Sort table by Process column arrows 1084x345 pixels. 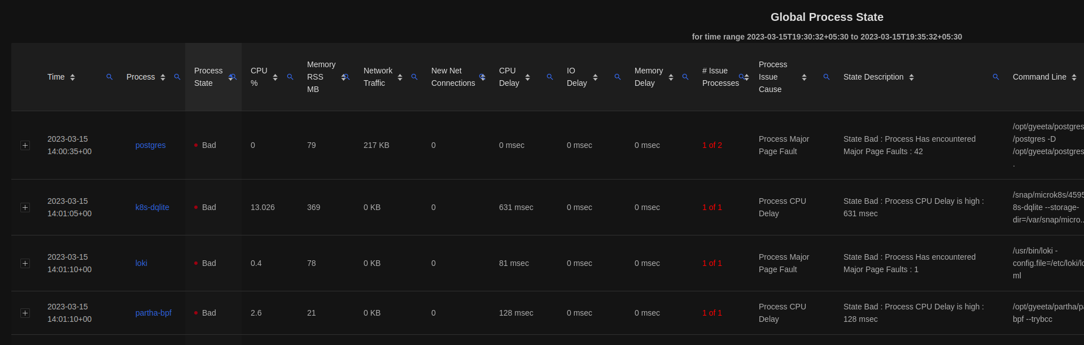coord(163,77)
